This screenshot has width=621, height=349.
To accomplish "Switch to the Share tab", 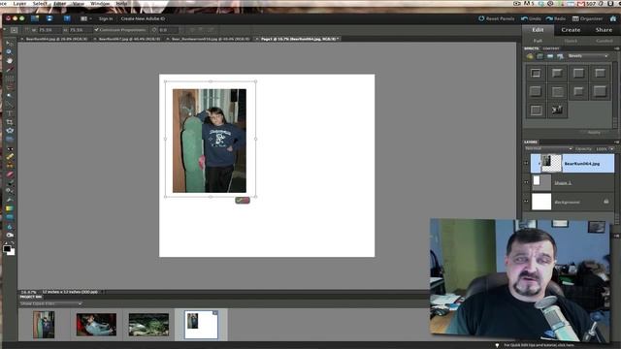I will [x=604, y=30].
